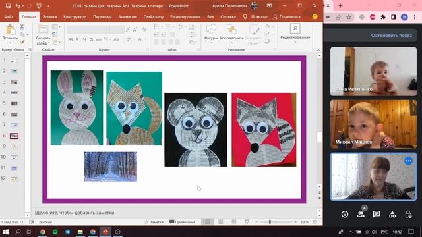Activate the Format Painter brush icon
This screenshot has height=237, width=422.
click(x=22, y=42)
